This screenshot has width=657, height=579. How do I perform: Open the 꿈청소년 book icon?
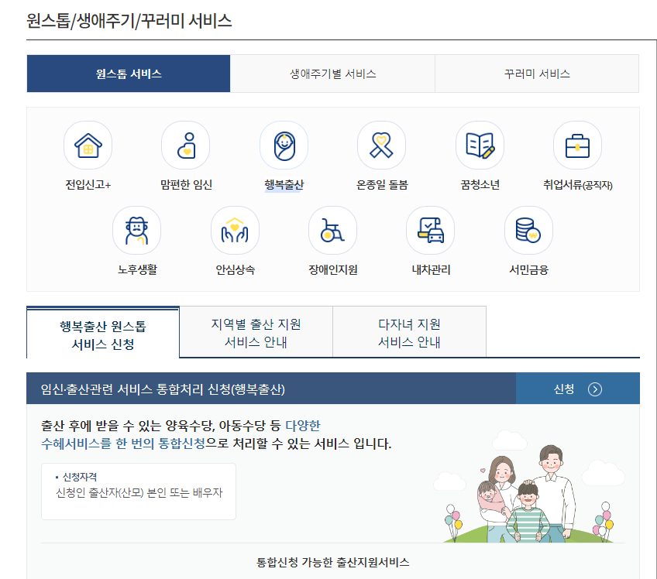coord(479,145)
